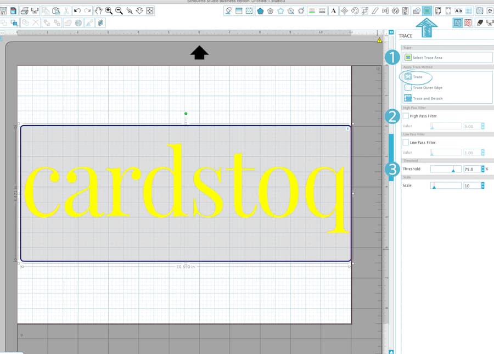Click the blue-and-red Library book icon
The height and width of the screenshot is (354, 494).
(14, 11)
